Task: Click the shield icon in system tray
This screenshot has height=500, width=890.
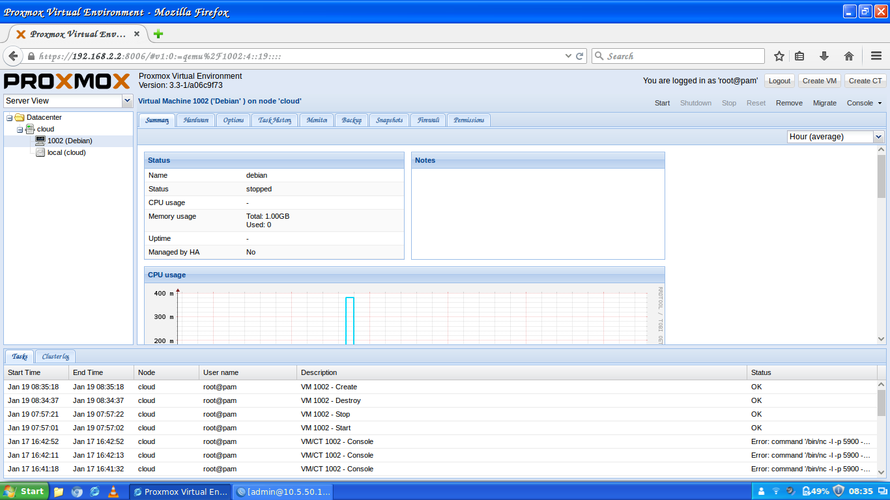Action: (839, 491)
